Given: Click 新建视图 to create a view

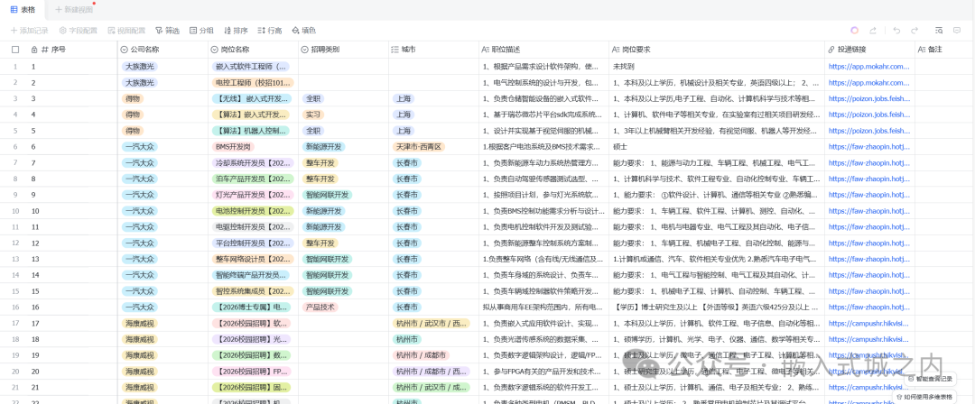Looking at the screenshot, I should click(x=74, y=9).
